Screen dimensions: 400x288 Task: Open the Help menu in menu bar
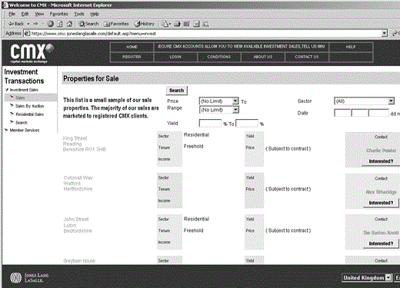(x=95, y=14)
